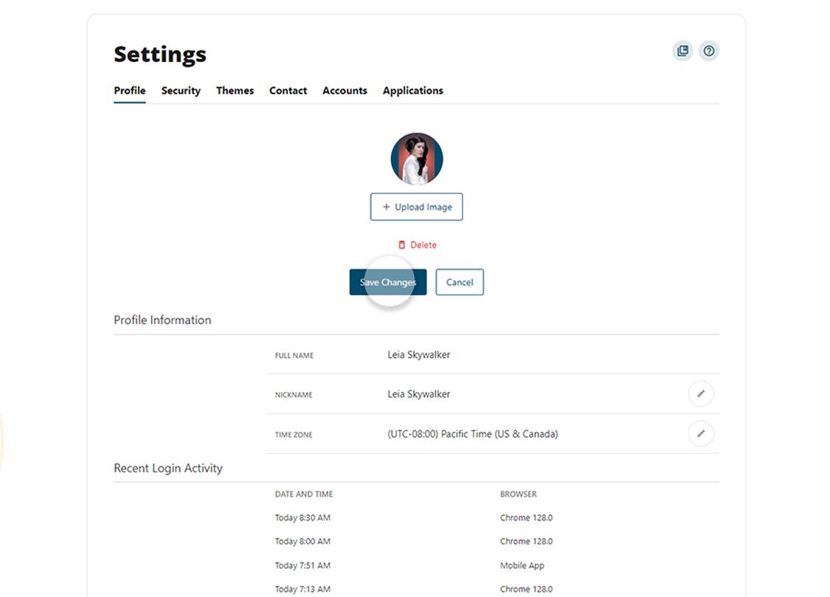Click the NICKNAME field label
This screenshot has width=830, height=597.
click(x=294, y=395)
